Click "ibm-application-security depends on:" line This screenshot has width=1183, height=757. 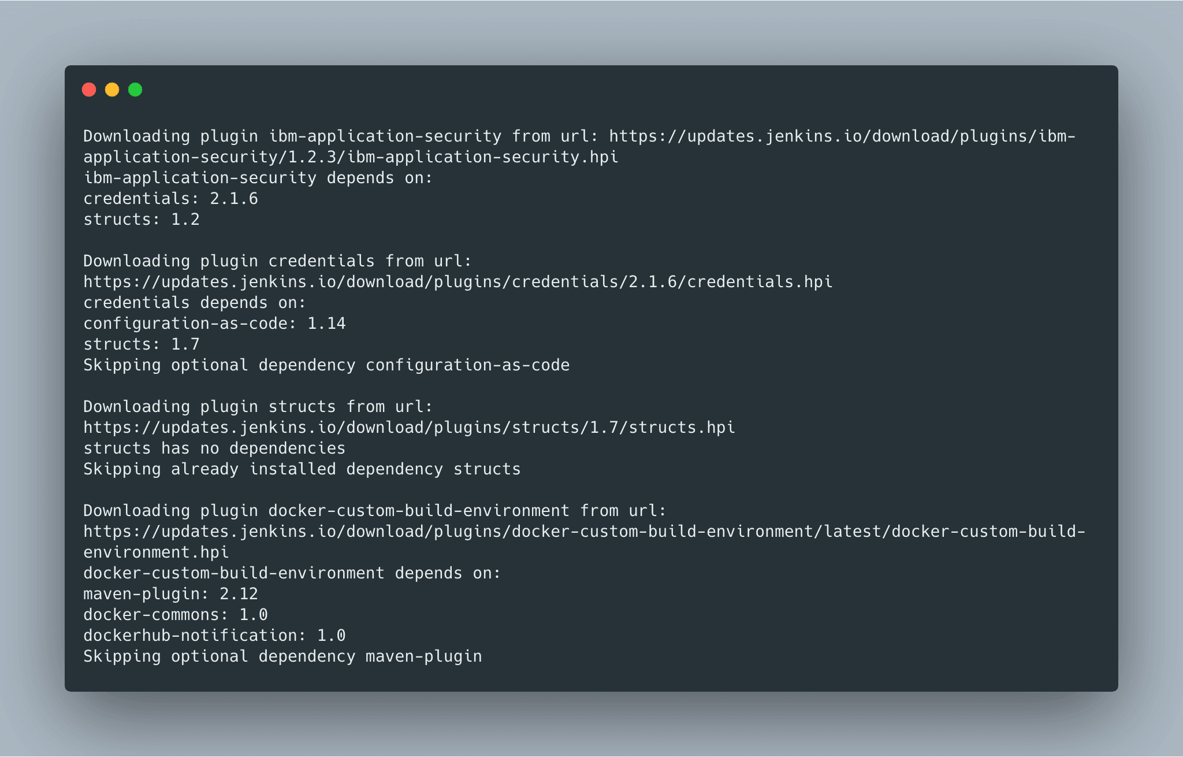coord(258,178)
